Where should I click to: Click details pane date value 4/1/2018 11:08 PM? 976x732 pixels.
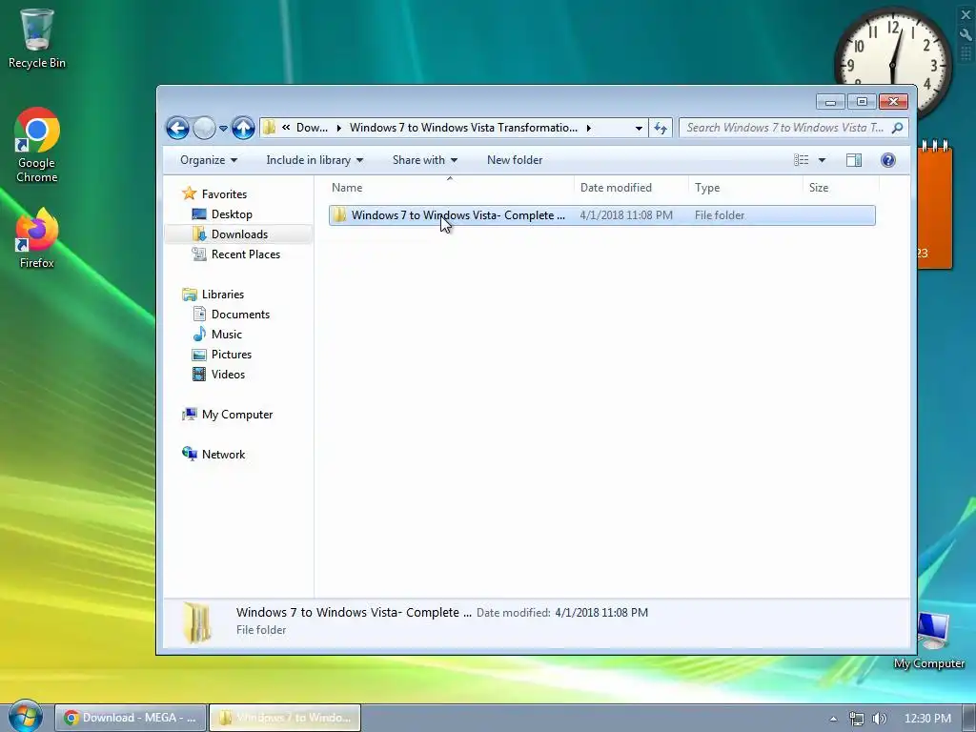coord(601,613)
